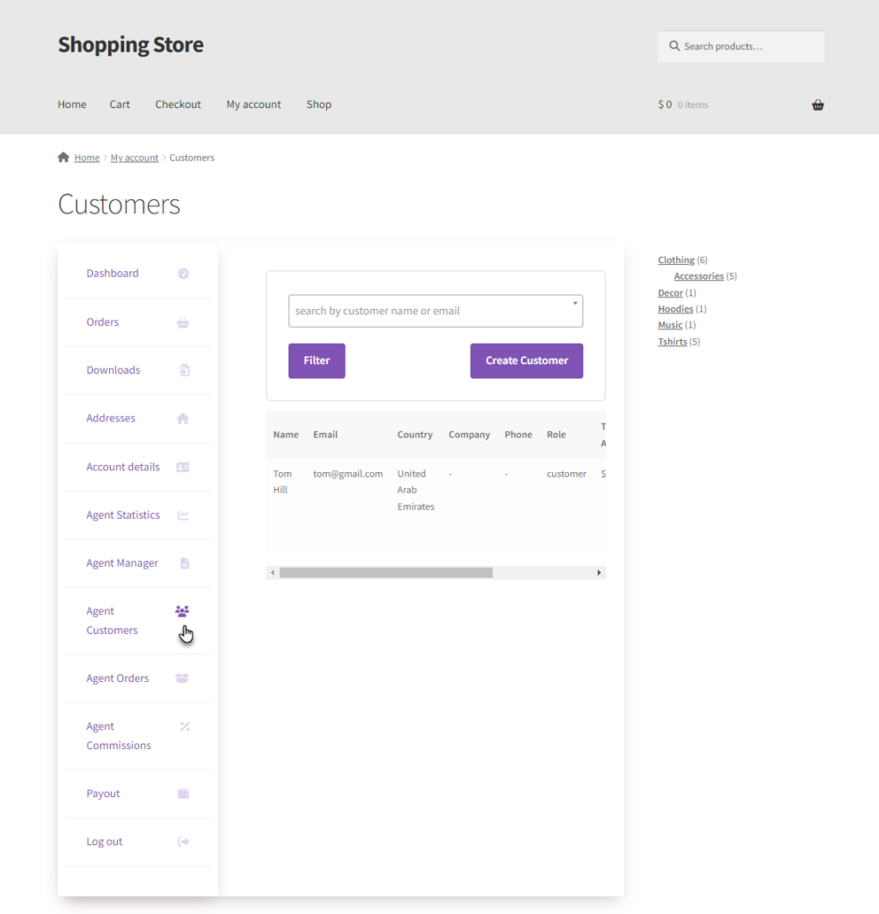
Task: Click the shopping basket cart icon
Action: (x=817, y=105)
